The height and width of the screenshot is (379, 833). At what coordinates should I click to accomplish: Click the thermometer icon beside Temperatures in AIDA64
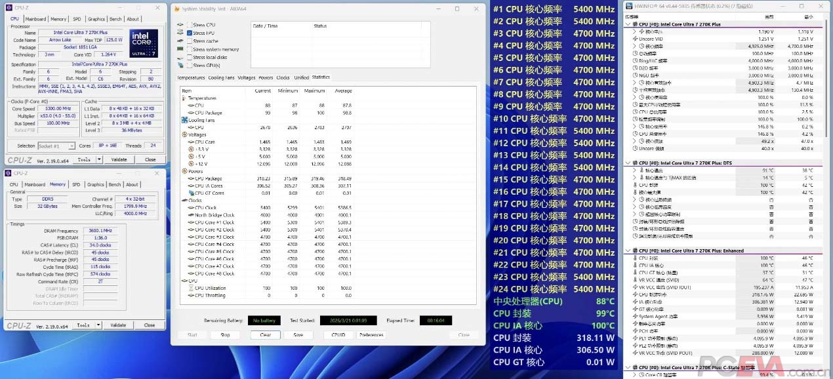tap(184, 98)
